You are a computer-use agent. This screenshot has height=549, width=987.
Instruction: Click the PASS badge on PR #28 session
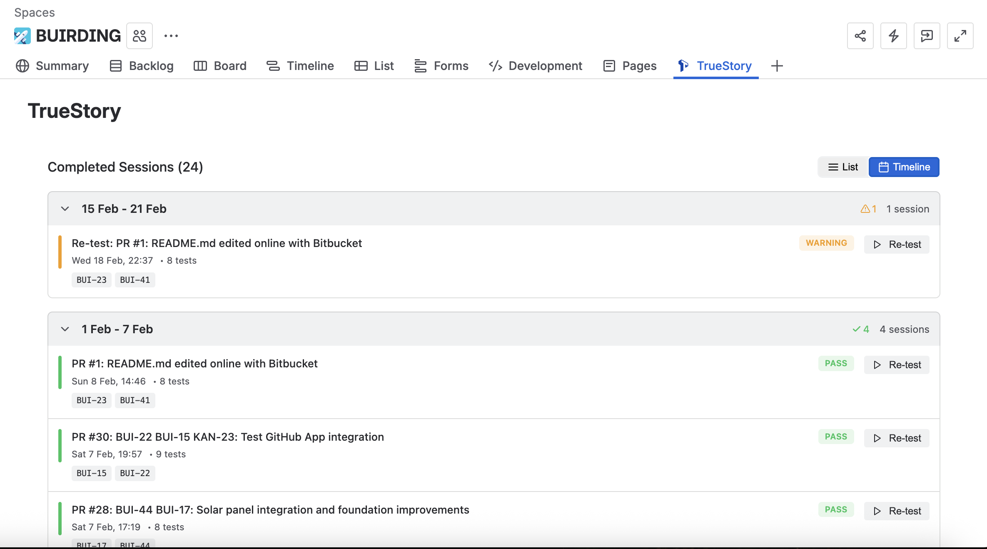coord(836,509)
